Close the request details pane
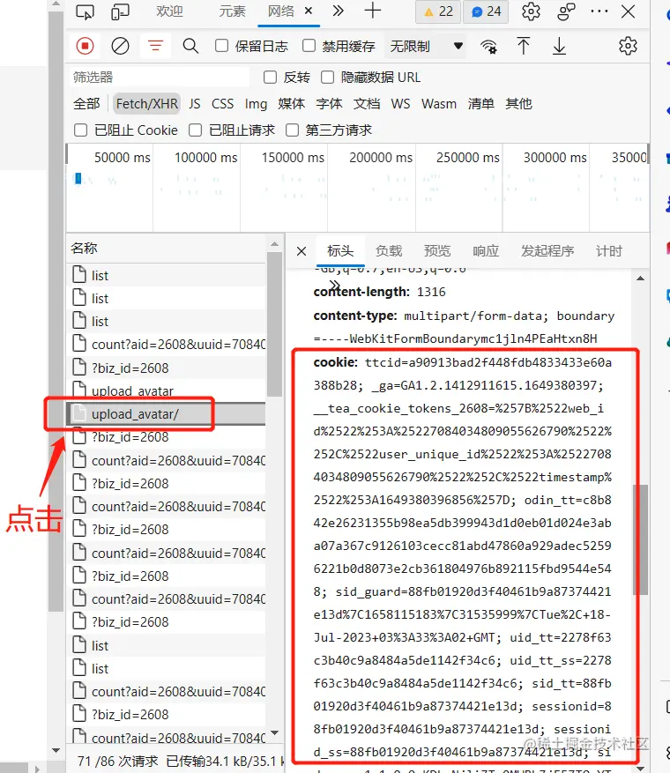Image resolution: width=670 pixels, height=773 pixels. click(301, 251)
